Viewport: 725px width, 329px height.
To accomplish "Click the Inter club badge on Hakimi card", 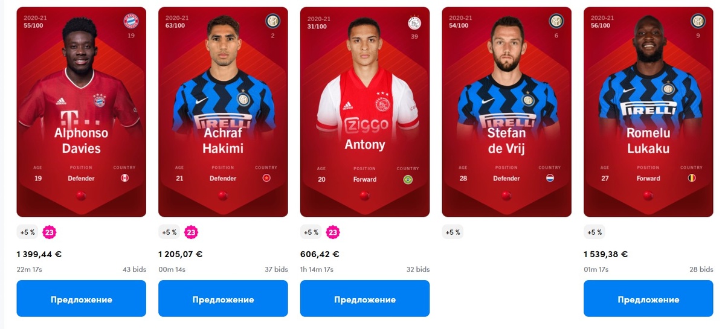I will click(x=273, y=22).
